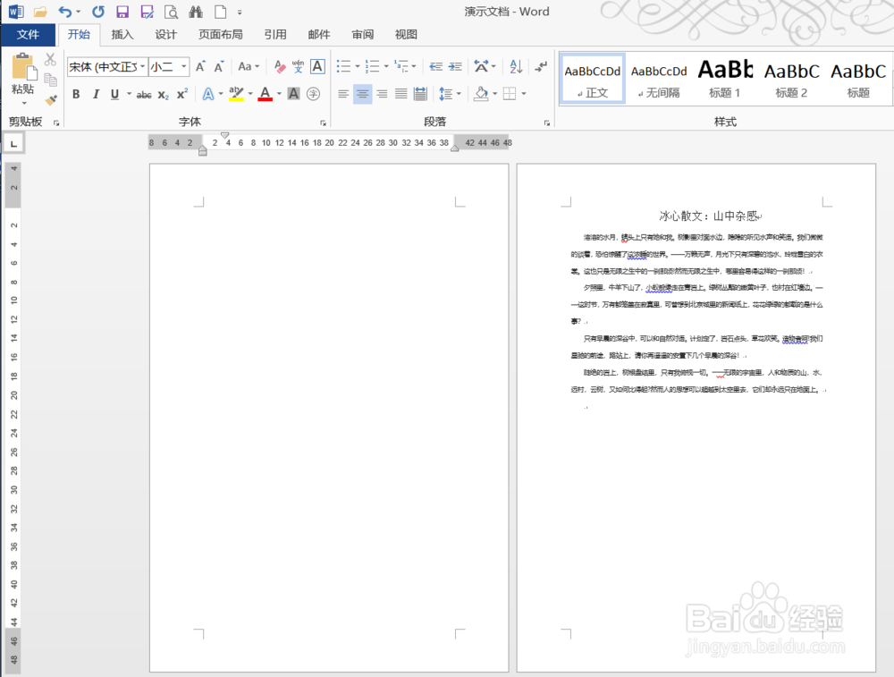Activate the Format Painter

tap(51, 101)
